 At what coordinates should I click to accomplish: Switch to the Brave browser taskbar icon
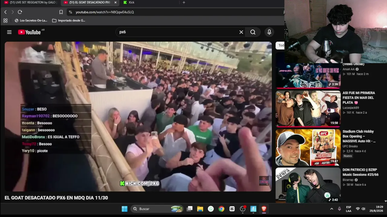pyautogui.click(x=264, y=209)
